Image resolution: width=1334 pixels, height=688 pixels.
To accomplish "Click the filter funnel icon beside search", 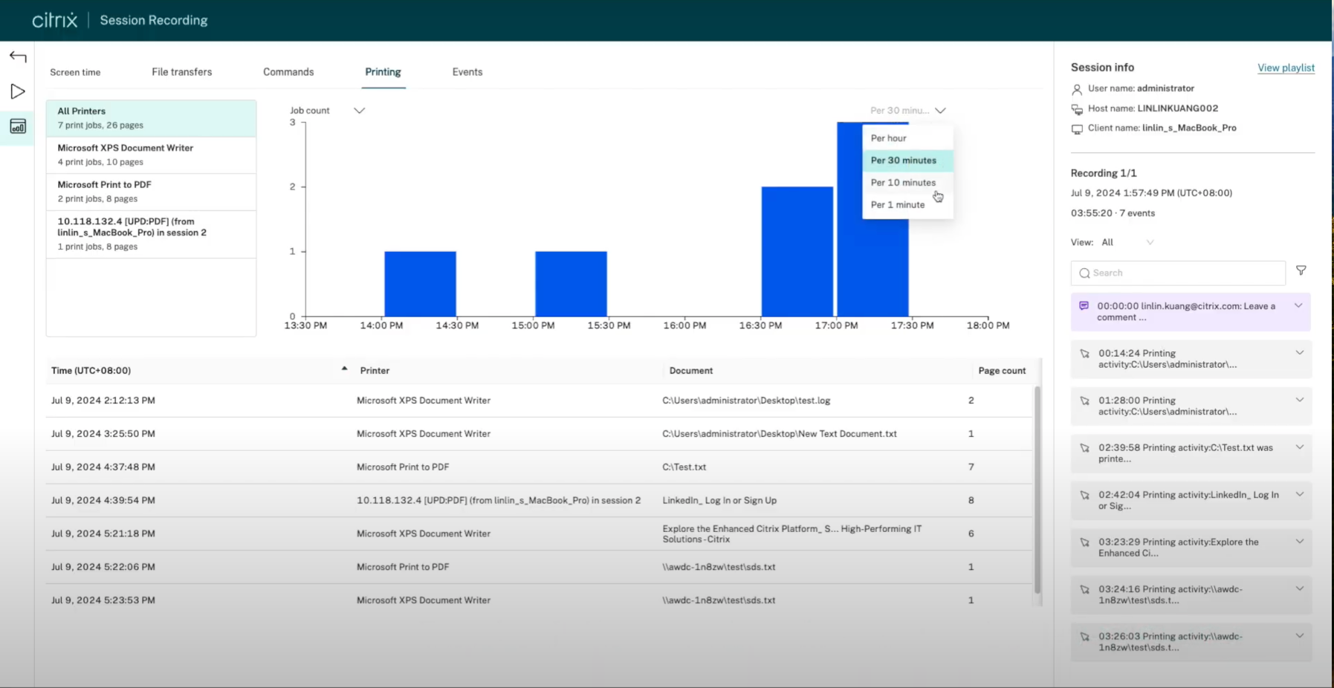I will pos(1301,271).
